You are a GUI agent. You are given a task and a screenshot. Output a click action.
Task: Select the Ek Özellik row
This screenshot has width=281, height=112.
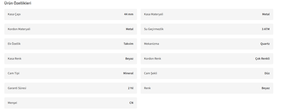71,44
